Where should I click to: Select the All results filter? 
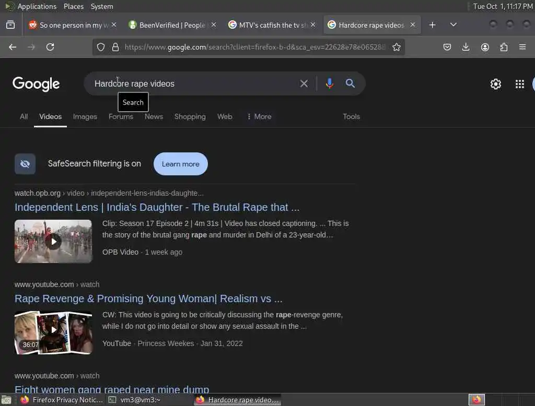pyautogui.click(x=24, y=116)
